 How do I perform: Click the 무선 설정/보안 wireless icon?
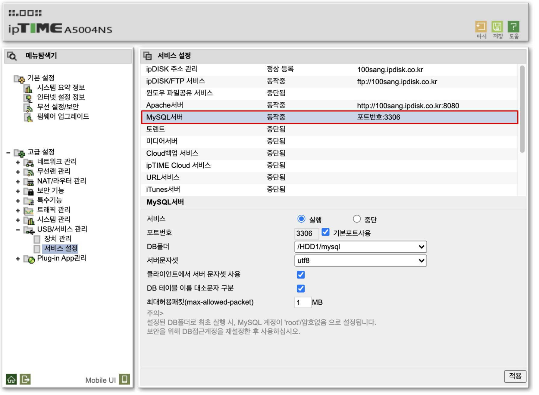point(28,108)
